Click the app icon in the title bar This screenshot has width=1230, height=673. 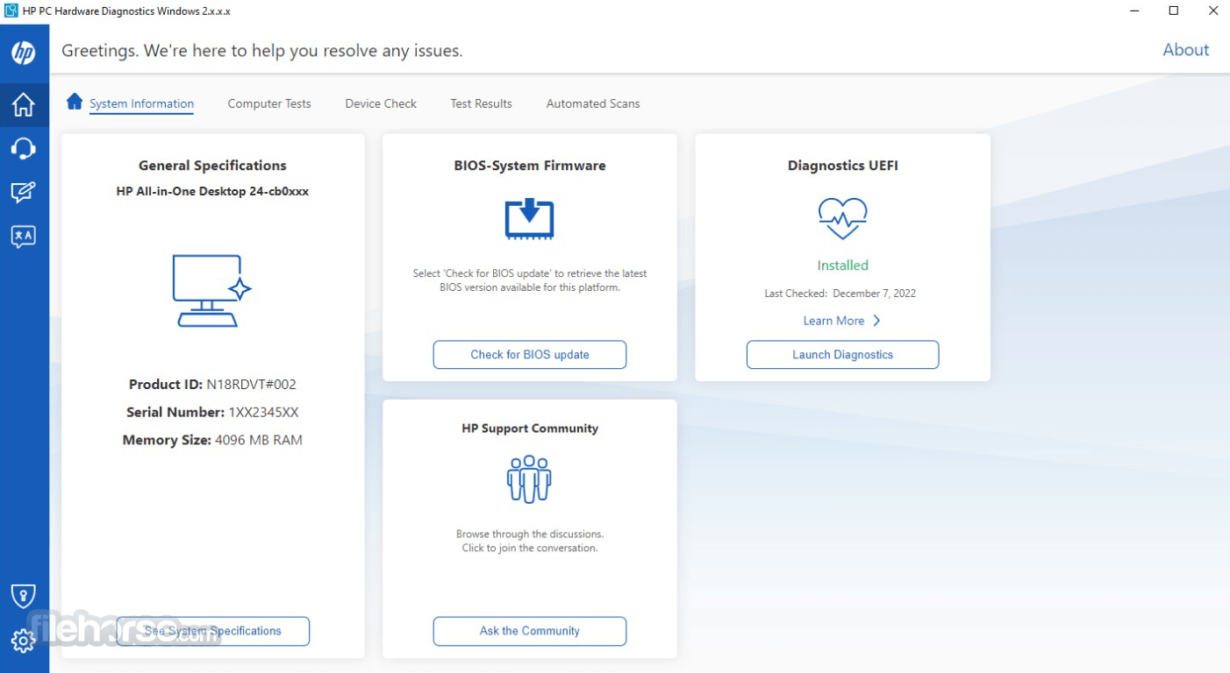[x=11, y=11]
